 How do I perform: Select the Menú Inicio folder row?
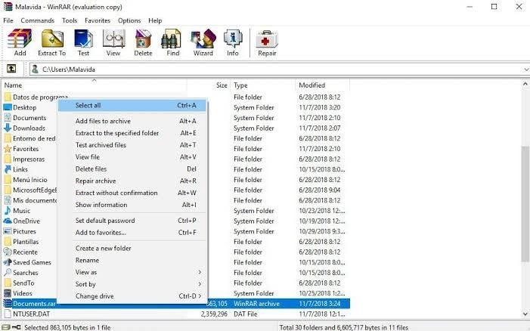point(175,180)
